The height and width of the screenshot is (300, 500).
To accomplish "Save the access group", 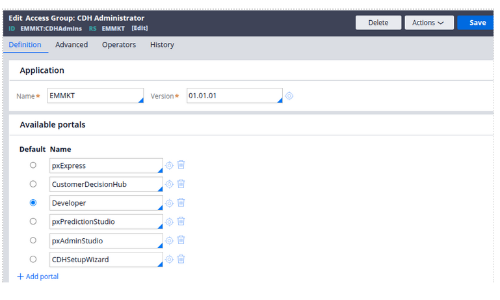I will (x=476, y=23).
